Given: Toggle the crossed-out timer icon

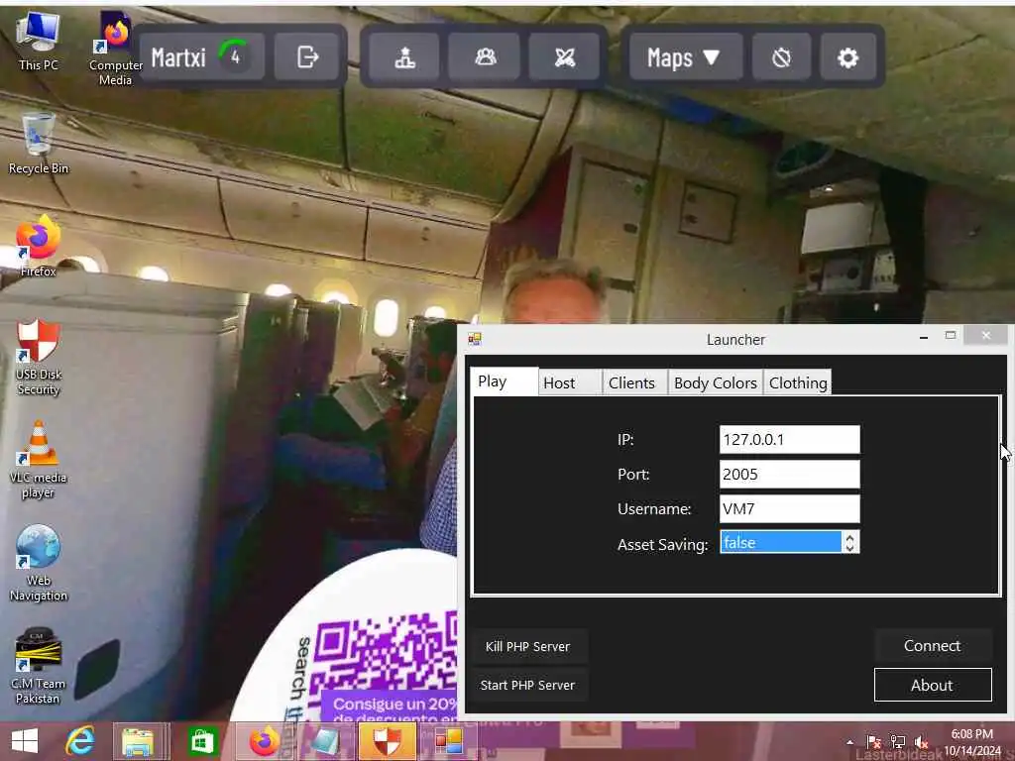Looking at the screenshot, I should point(781,56).
